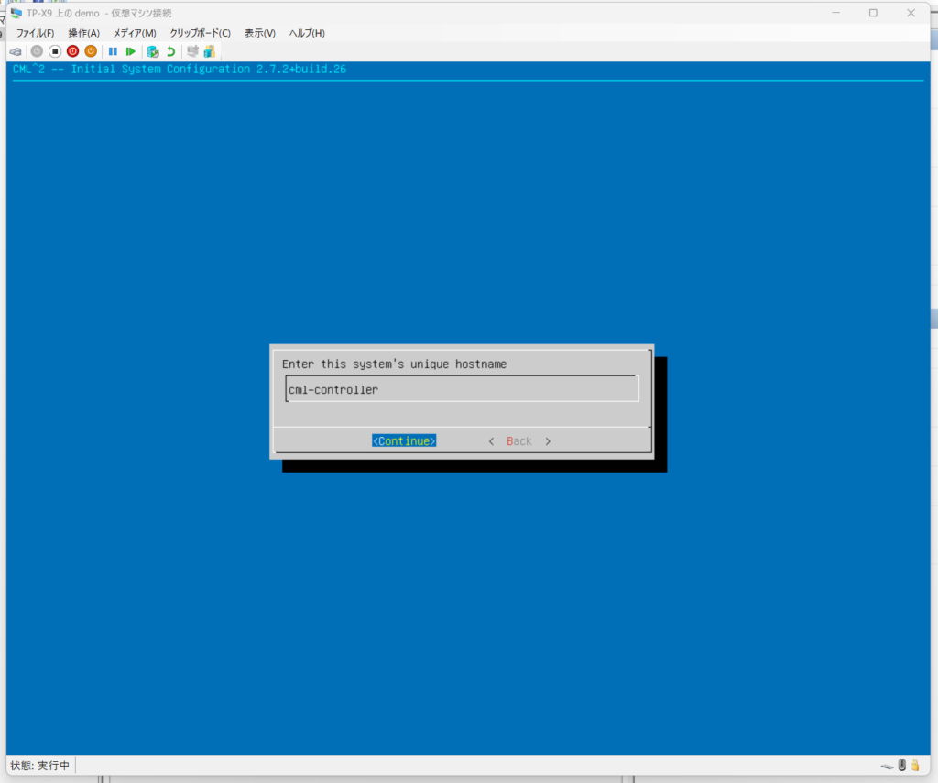Screen dimensions: 938x783
Task: Minimize the VM connection window
Action: (835, 13)
